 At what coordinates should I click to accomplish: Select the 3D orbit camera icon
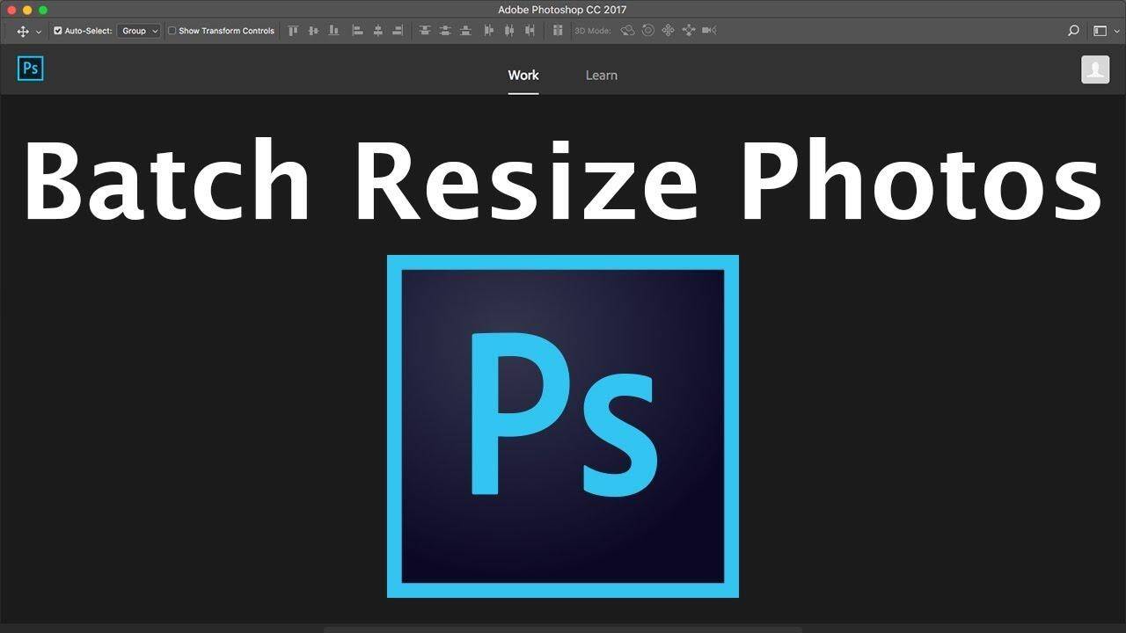click(x=627, y=30)
